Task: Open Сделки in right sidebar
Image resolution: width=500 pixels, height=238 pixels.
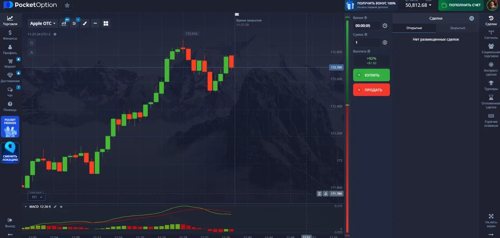Action: [x=491, y=21]
